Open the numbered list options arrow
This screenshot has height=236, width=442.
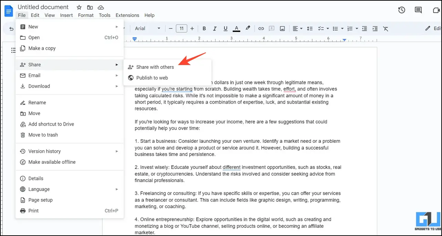click(x=357, y=29)
